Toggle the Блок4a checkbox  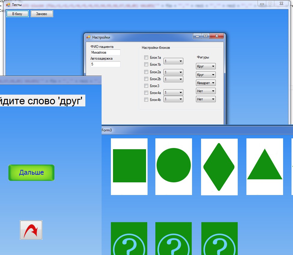pyautogui.click(x=146, y=93)
